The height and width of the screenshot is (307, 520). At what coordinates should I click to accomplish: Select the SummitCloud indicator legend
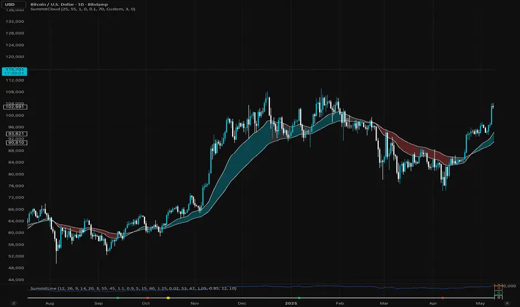83,9
